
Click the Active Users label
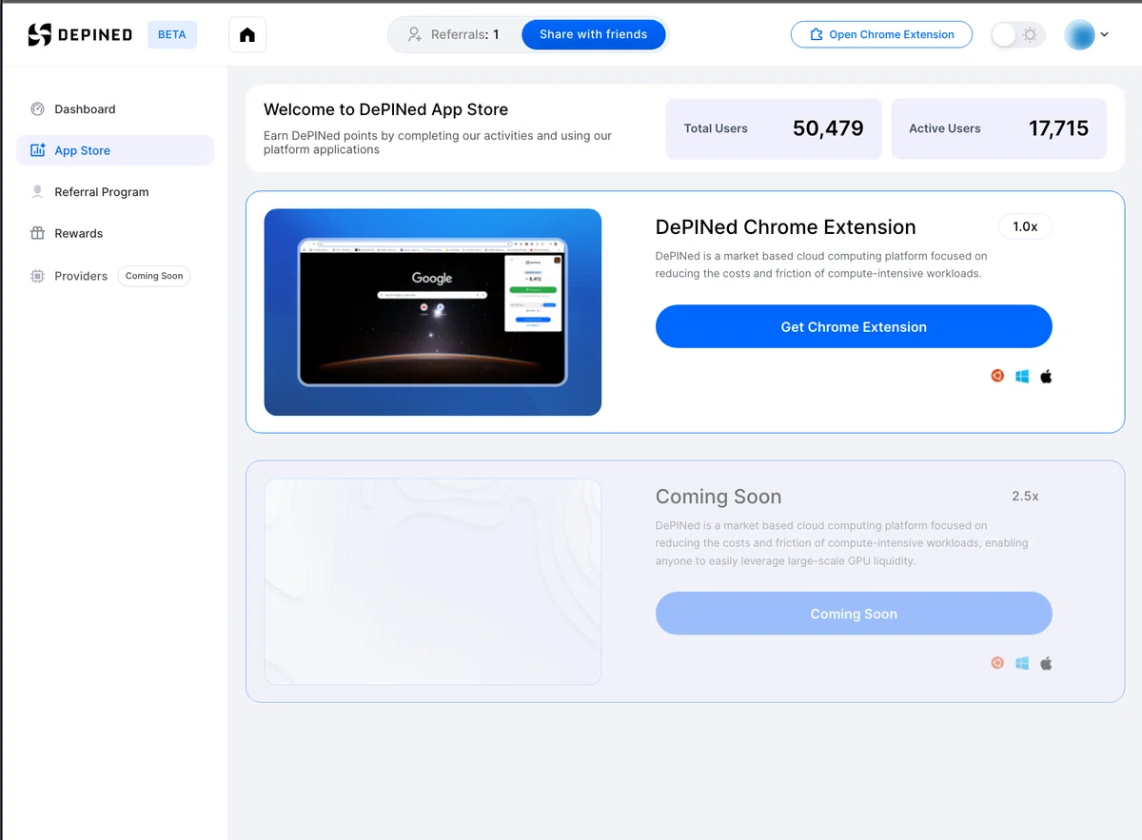[x=944, y=128]
